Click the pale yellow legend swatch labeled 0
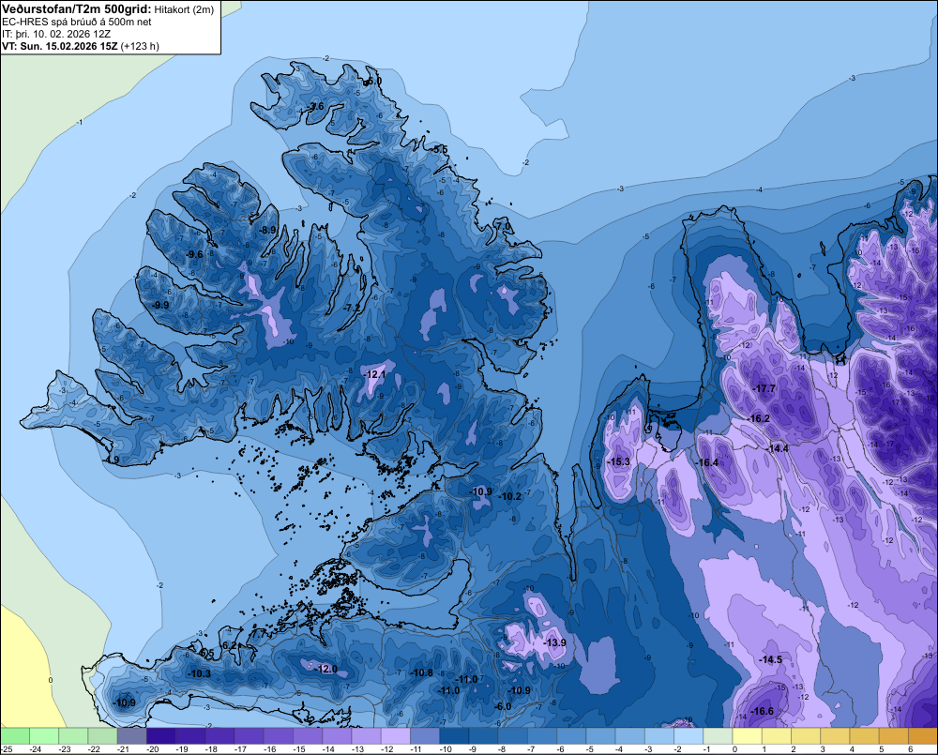Image resolution: width=938 pixels, height=755 pixels. pyautogui.click(x=748, y=735)
